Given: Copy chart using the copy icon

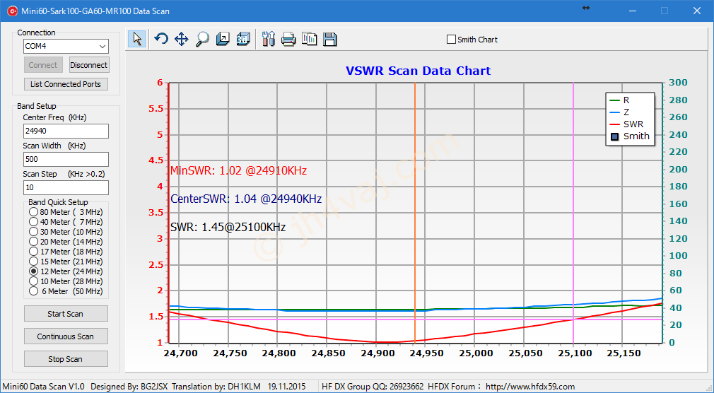Looking at the screenshot, I should (309, 39).
